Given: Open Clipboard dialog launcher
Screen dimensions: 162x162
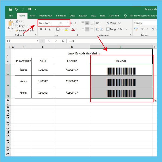Looking at the screenshot, I should [x=36, y=35].
